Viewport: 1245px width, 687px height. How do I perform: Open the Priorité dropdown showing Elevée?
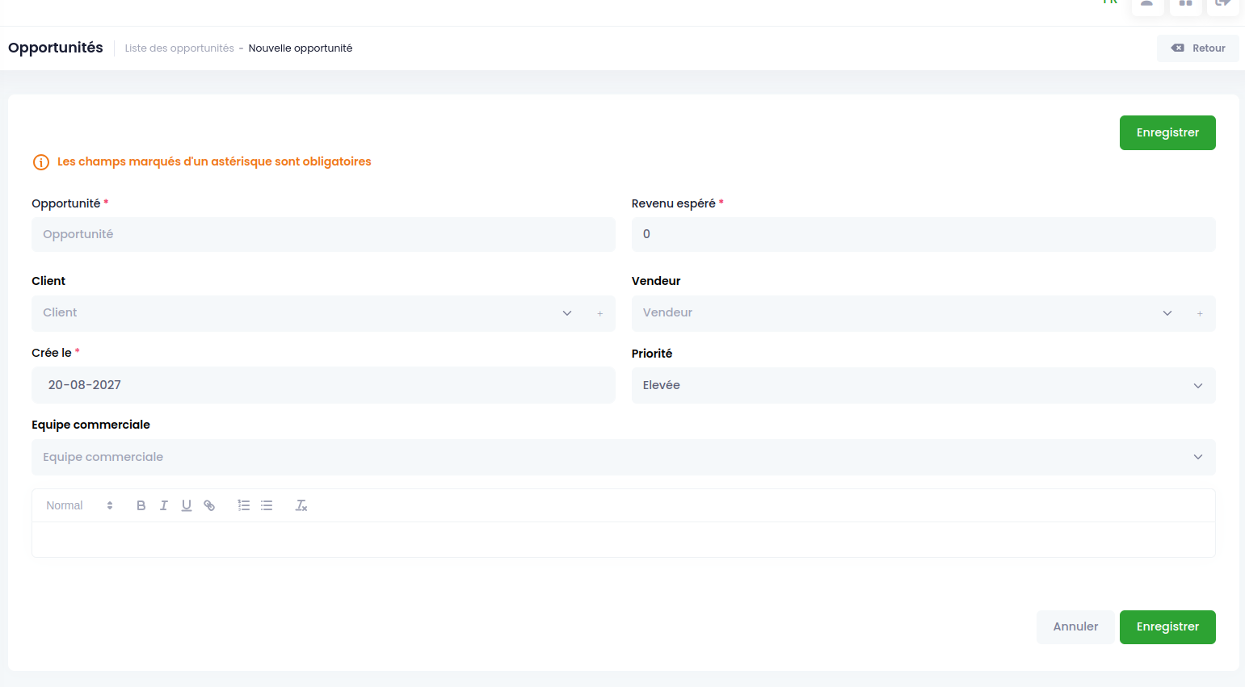click(x=923, y=385)
